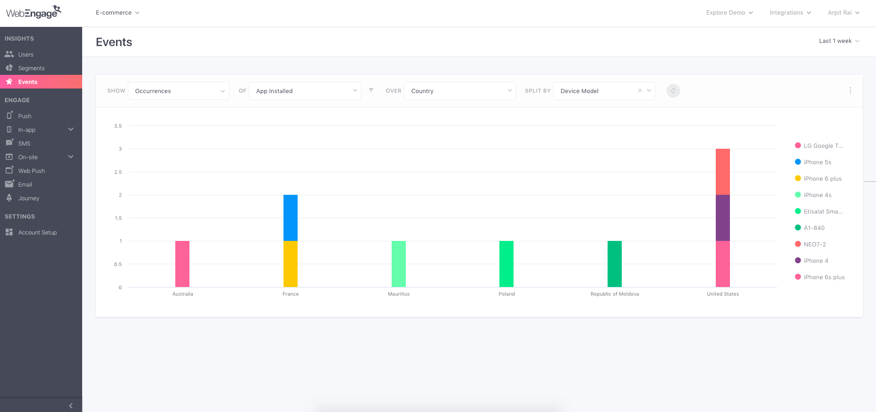Open the App Installed event dropdown

pyautogui.click(x=305, y=91)
